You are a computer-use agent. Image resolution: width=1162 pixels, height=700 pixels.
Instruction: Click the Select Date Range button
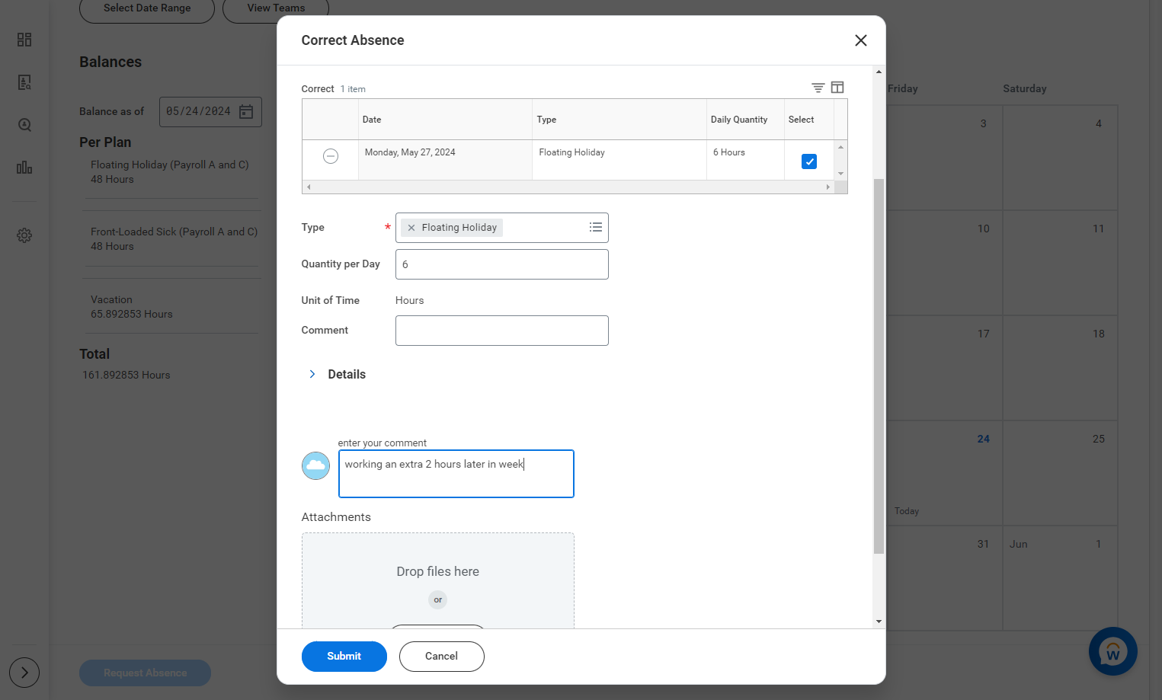coord(147,9)
